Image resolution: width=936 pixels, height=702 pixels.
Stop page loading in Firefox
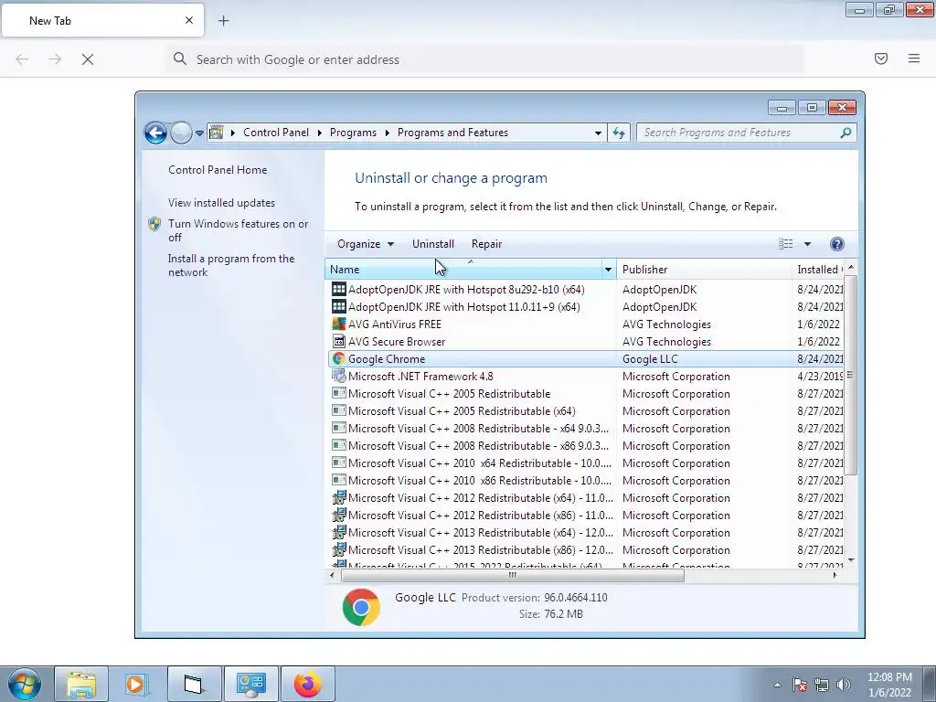[x=87, y=59]
